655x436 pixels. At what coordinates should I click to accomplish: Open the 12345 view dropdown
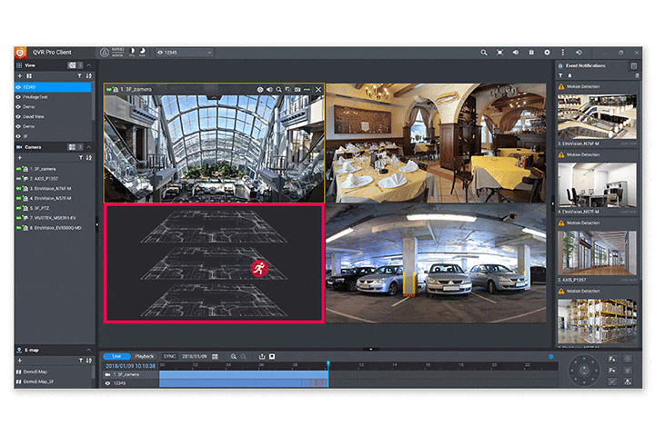(185, 53)
